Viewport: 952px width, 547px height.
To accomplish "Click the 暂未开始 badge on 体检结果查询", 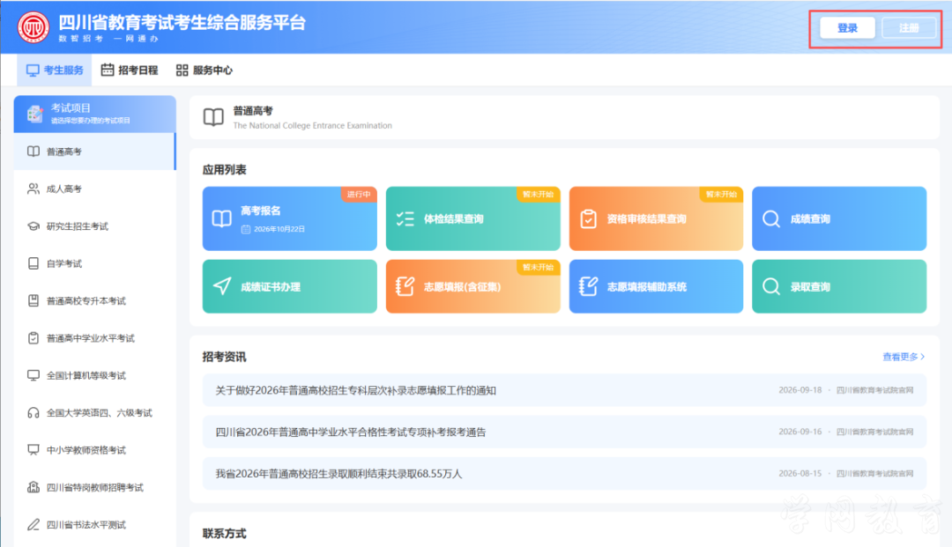I will click(x=539, y=194).
